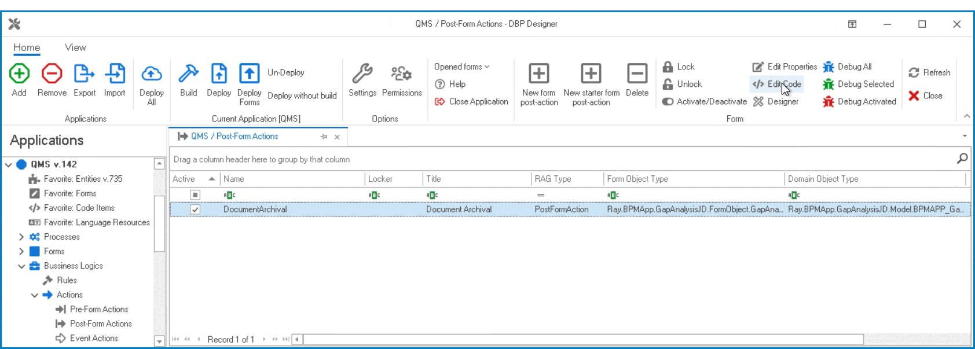Pin the QMS / Post-Form Actions tab
Image resolution: width=975 pixels, height=349 pixels.
(x=324, y=137)
